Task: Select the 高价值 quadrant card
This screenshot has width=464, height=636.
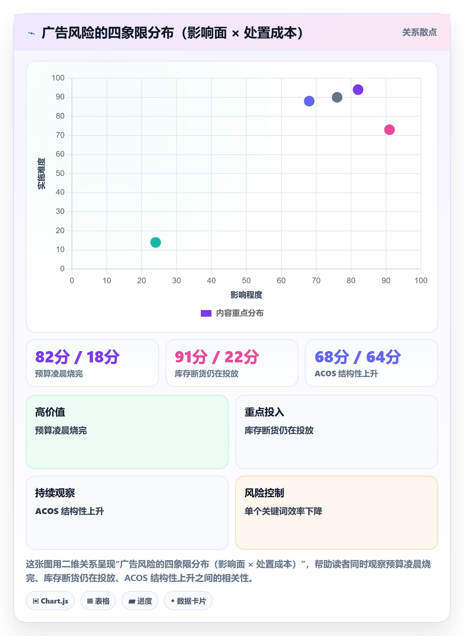Action: (127, 432)
